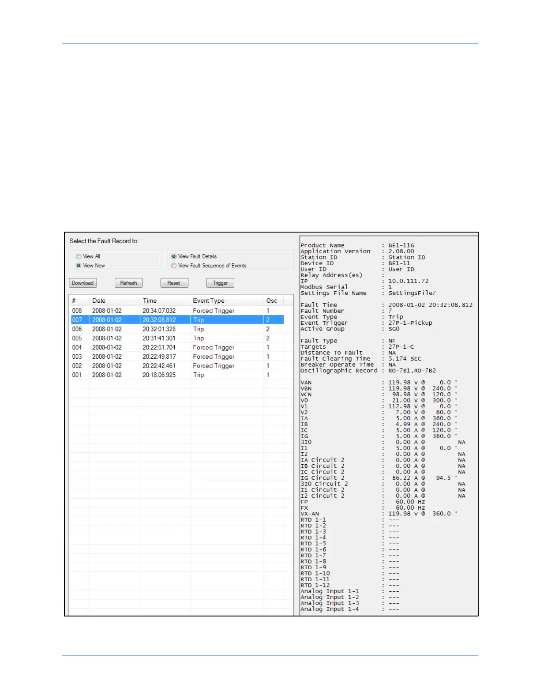Click the Product Name value BE1-11G
The width and height of the screenshot is (540, 699).
point(401,245)
